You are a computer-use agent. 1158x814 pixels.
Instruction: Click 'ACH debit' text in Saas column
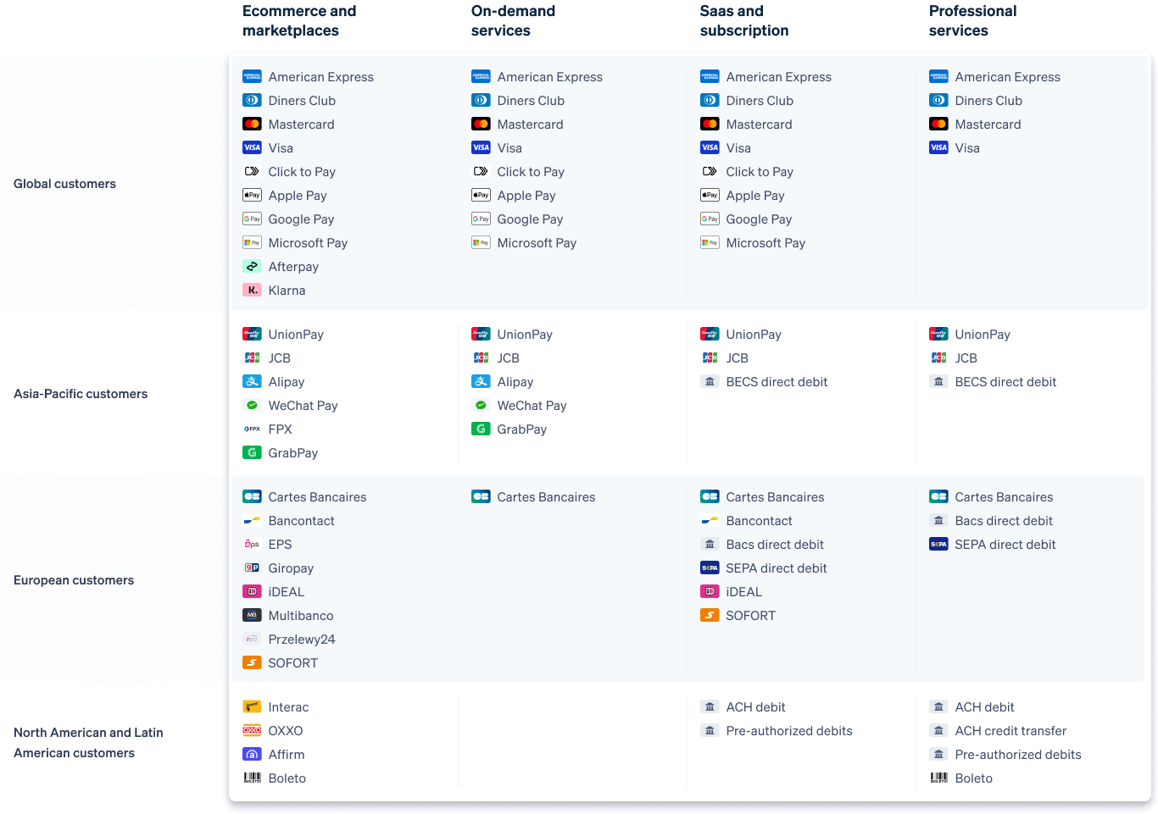[x=755, y=707]
